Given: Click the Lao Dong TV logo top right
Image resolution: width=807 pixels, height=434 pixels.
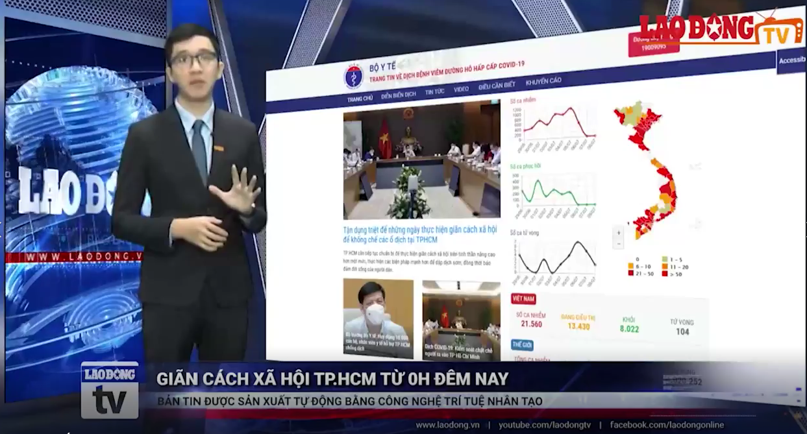Looking at the screenshot, I should (721, 29).
